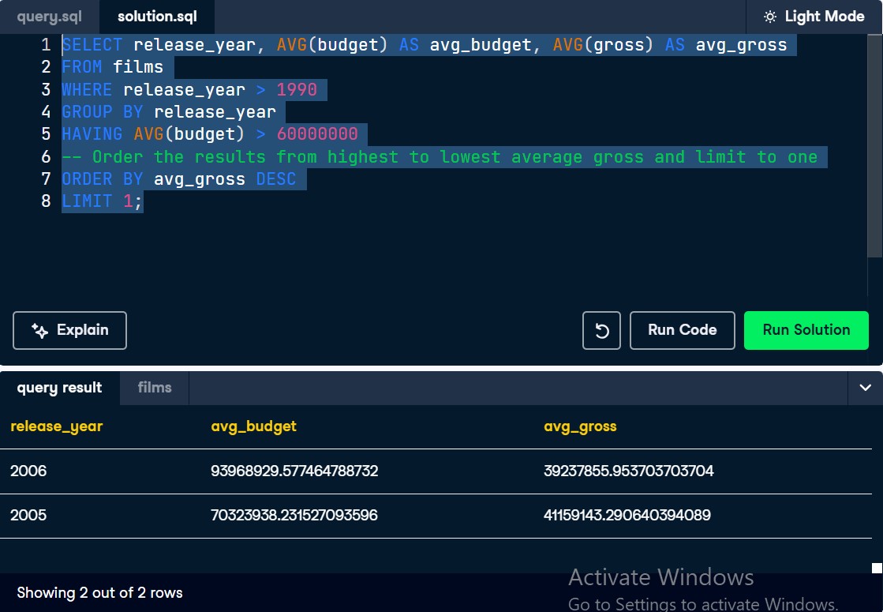
Task: Place the cursor on the SELECT line
Action: pyautogui.click(x=424, y=45)
